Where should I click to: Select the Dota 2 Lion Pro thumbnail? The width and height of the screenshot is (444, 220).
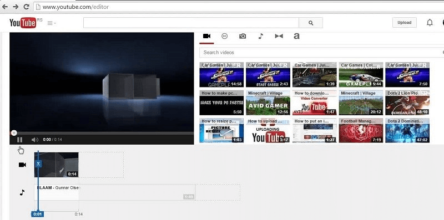coord(407,103)
